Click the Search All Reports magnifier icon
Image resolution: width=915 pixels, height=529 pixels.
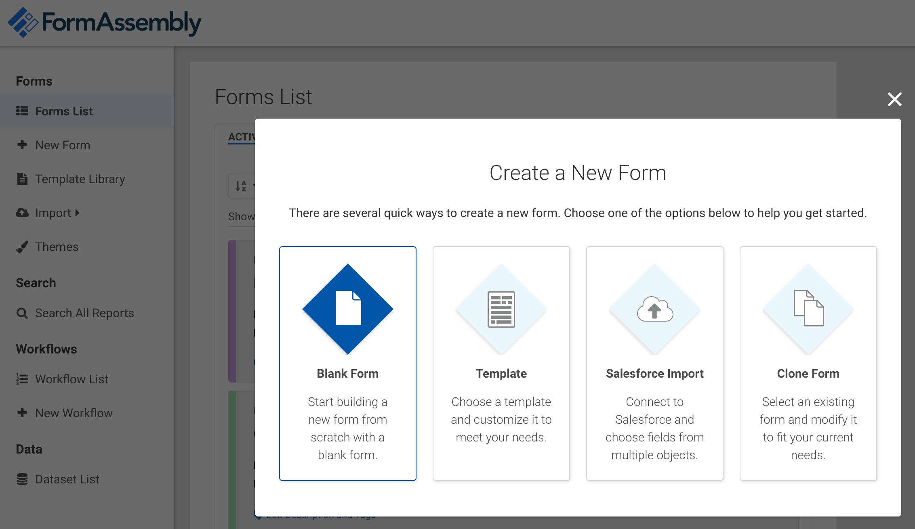(22, 313)
